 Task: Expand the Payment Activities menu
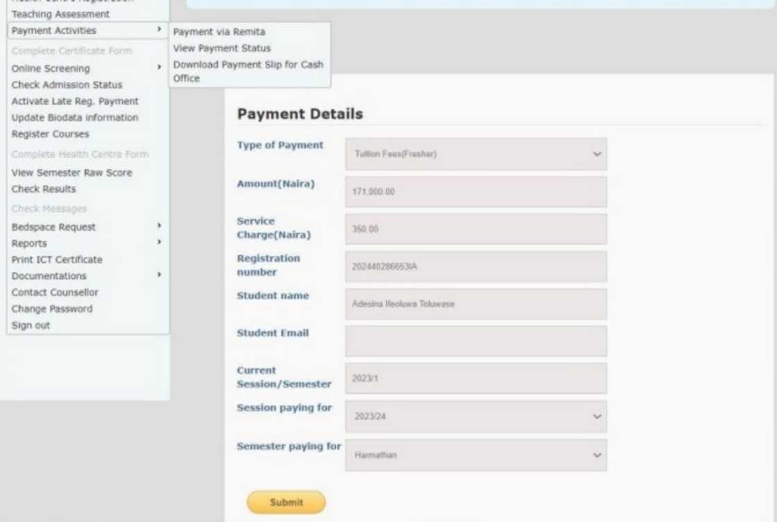tap(54, 31)
